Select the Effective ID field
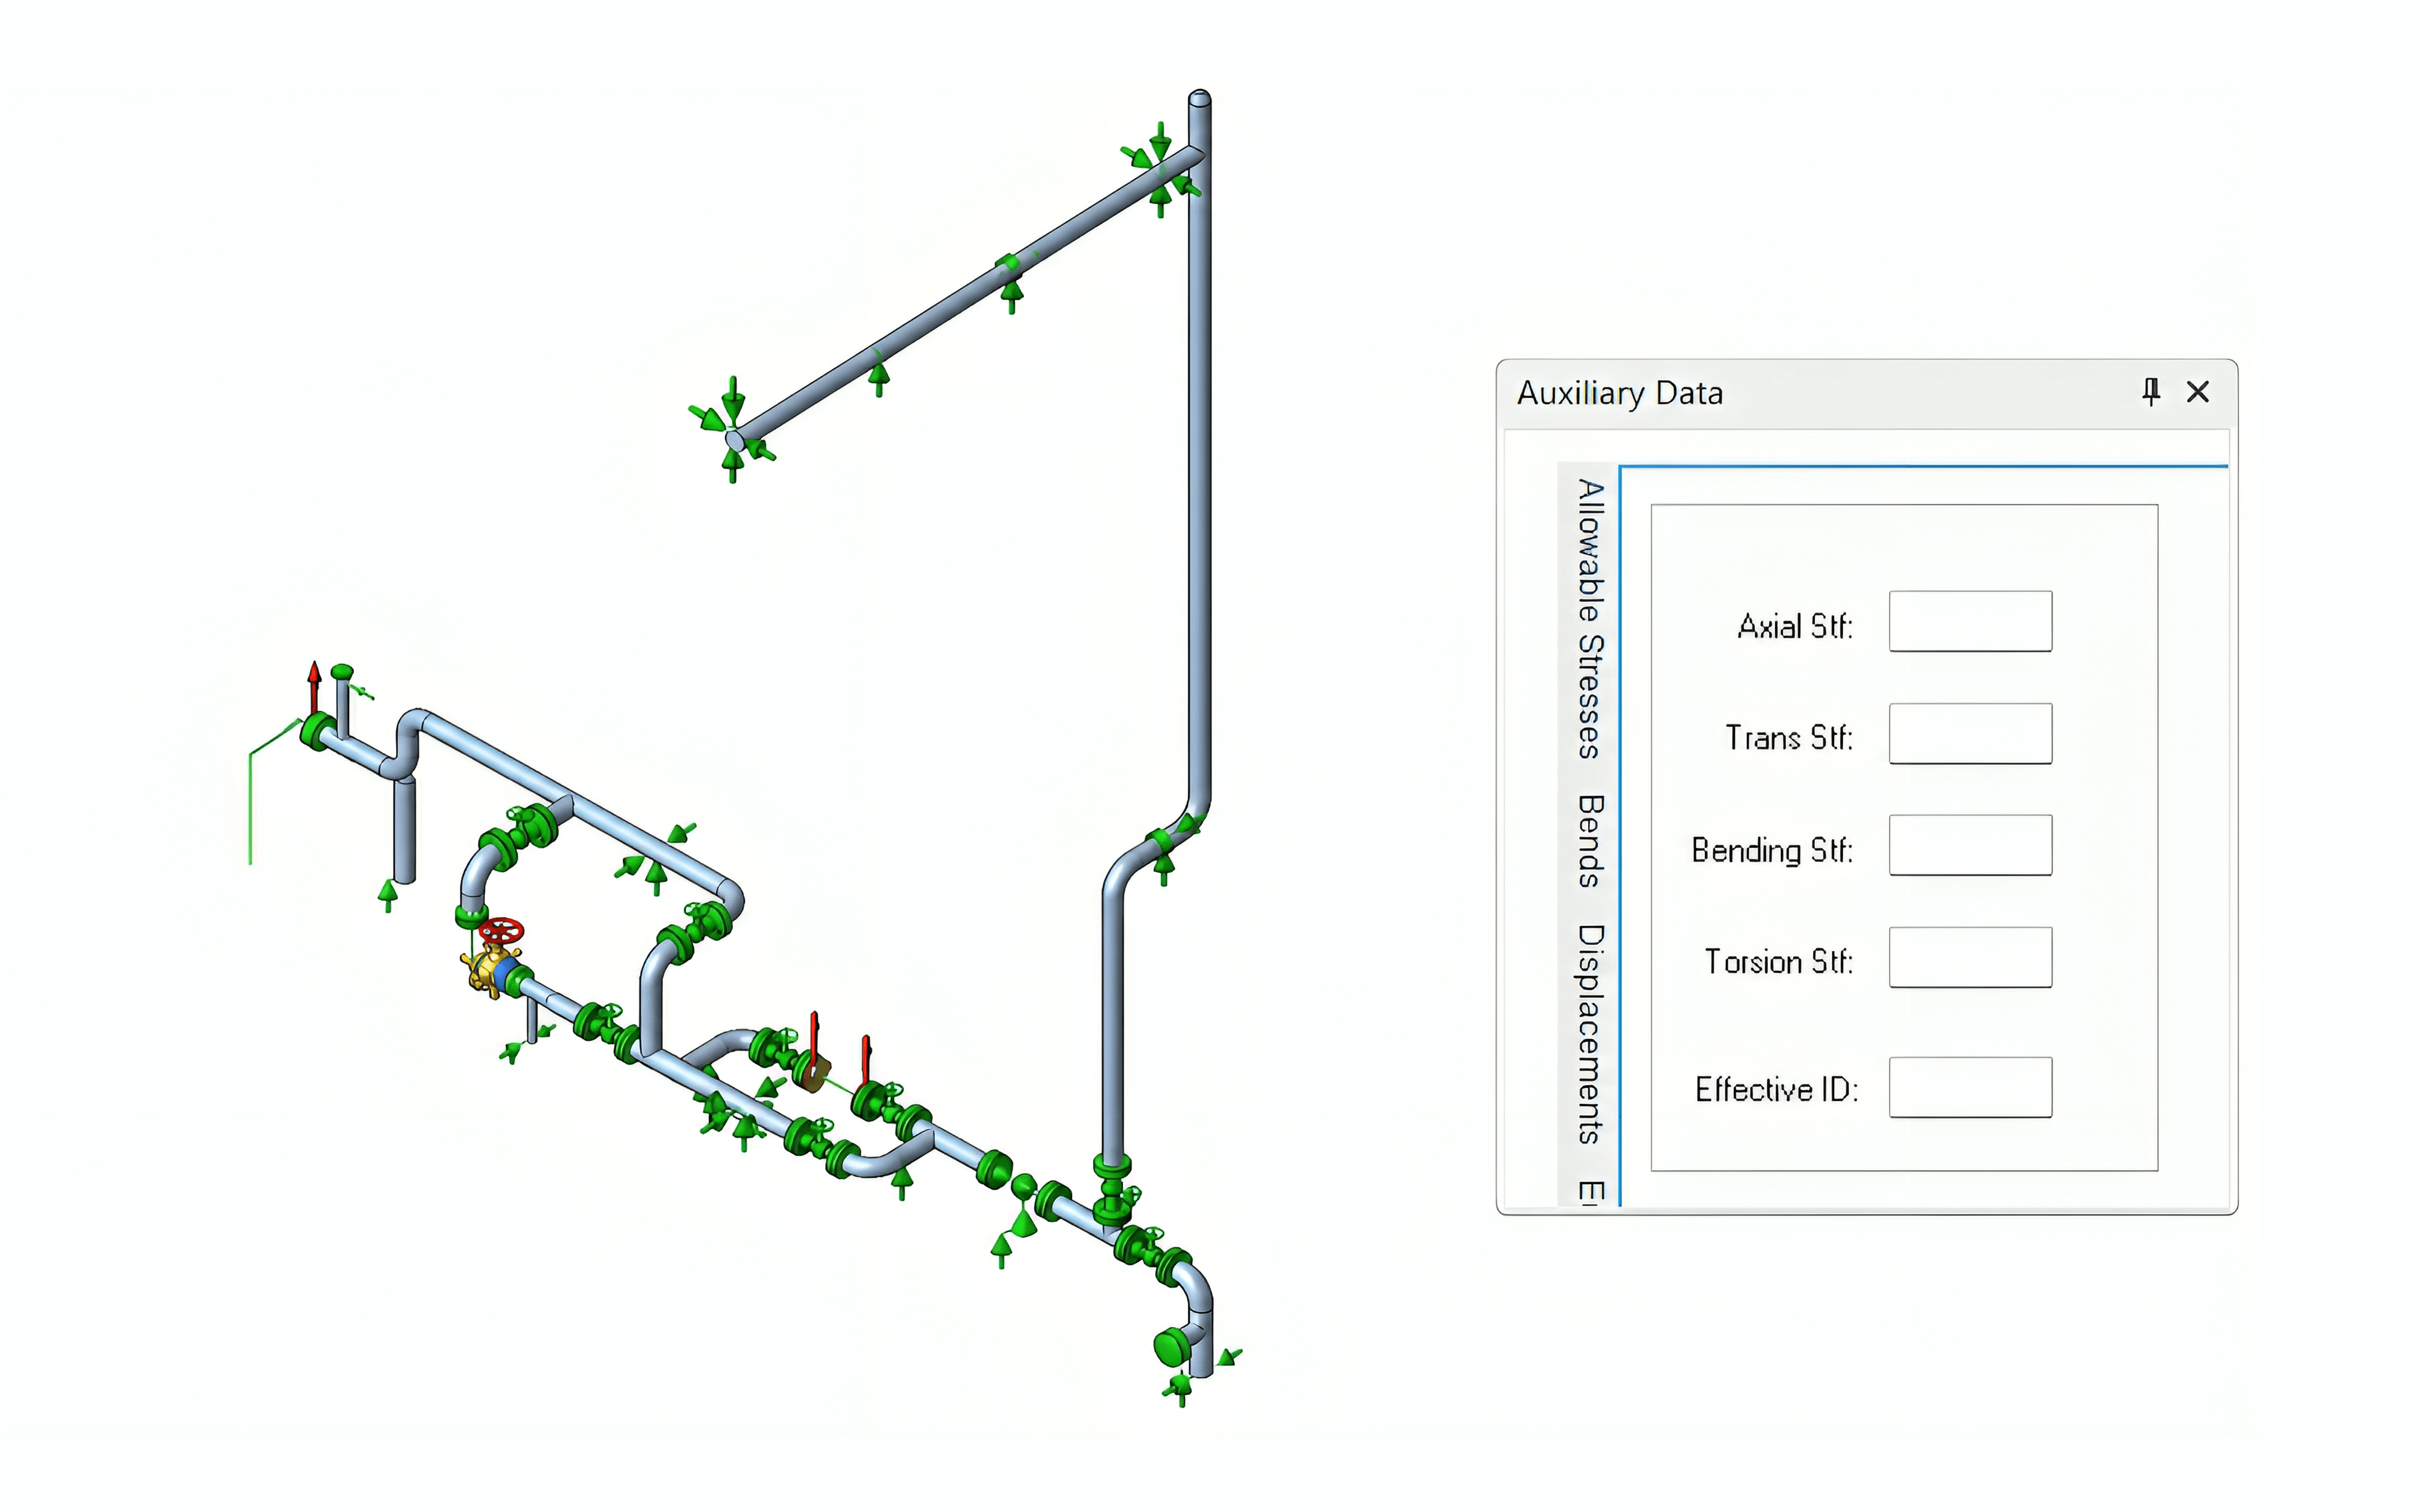 (x=1970, y=1087)
